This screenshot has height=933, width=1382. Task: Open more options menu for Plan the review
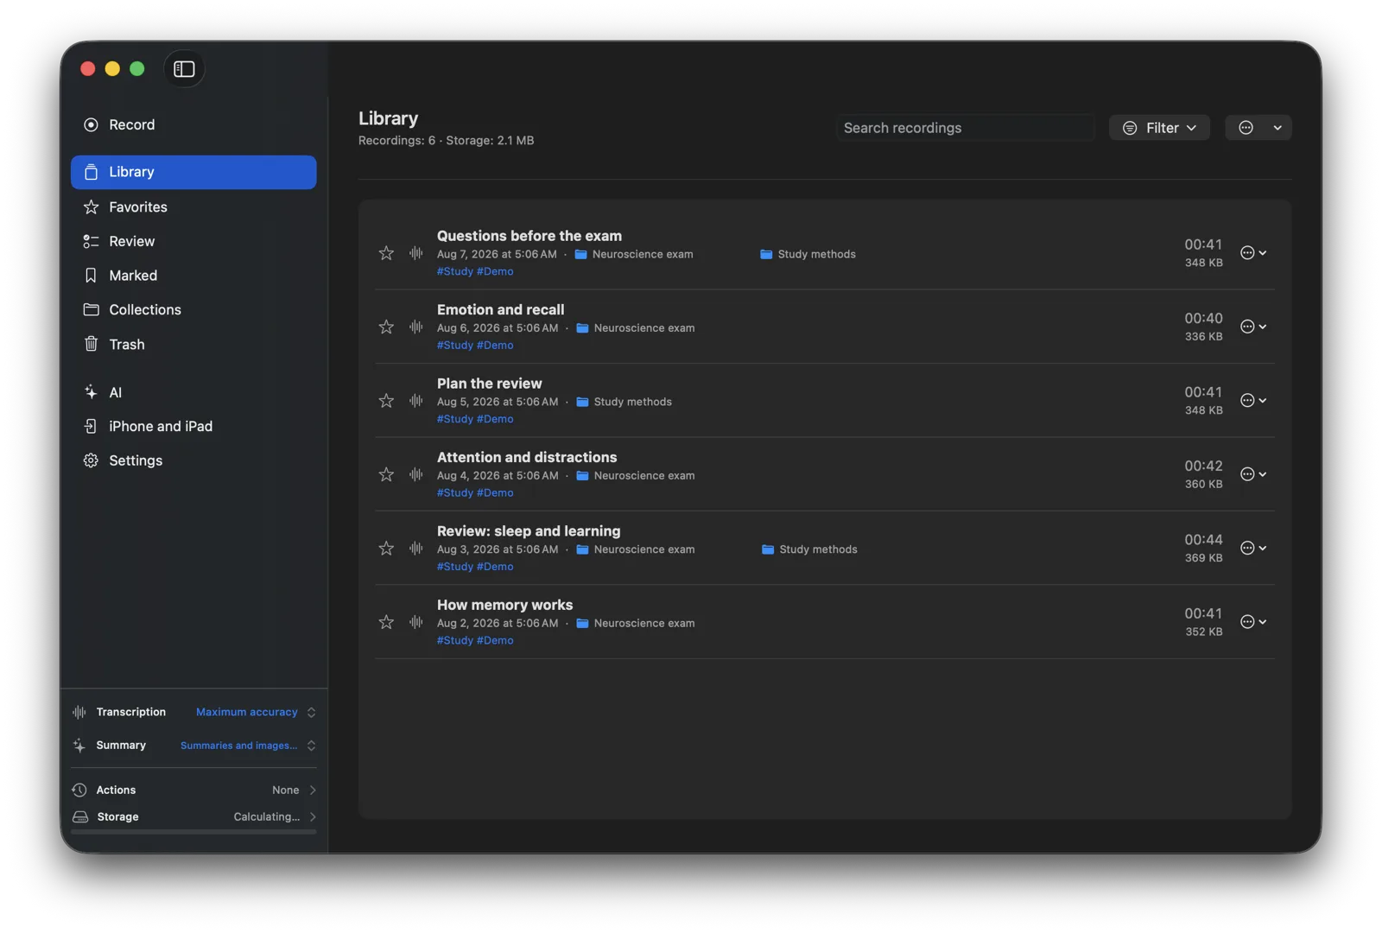[1253, 401]
